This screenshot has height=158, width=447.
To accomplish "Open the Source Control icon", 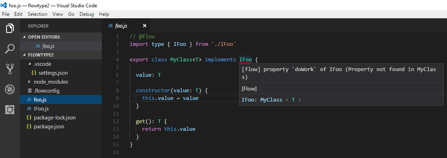I will tap(10, 69).
